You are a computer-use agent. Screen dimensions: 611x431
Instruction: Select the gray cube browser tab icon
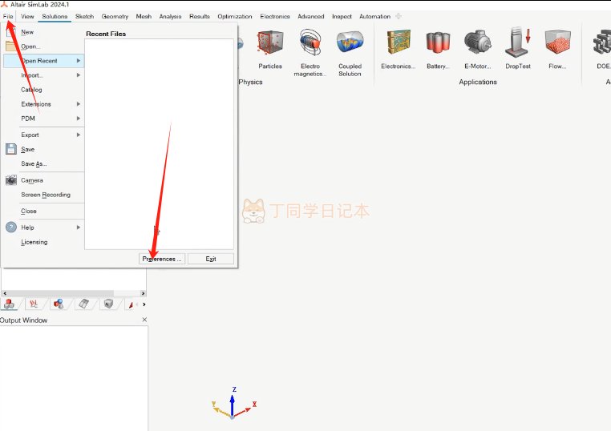pos(108,304)
